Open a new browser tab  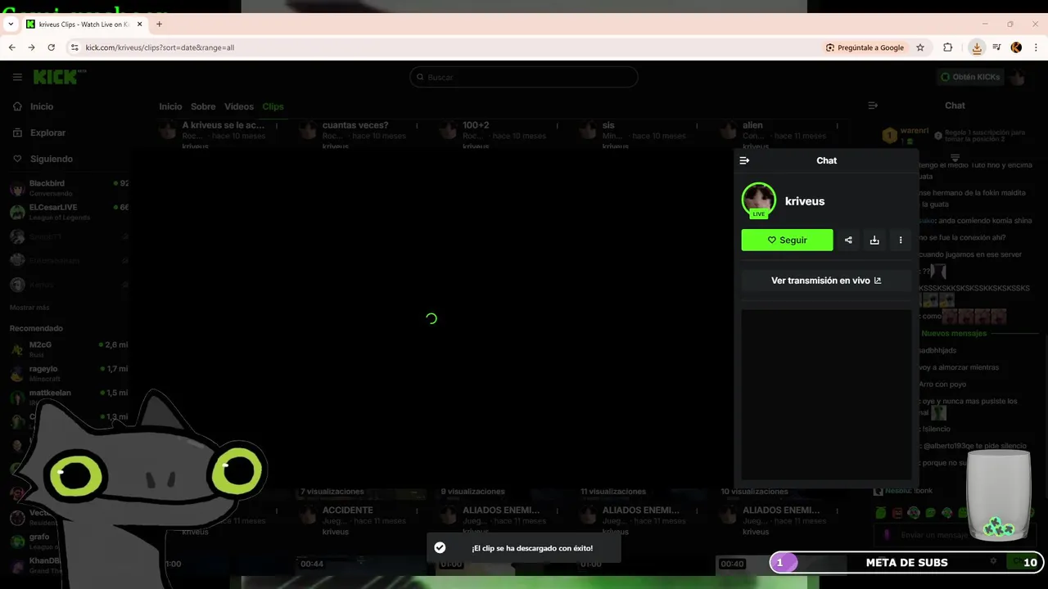coord(159,25)
